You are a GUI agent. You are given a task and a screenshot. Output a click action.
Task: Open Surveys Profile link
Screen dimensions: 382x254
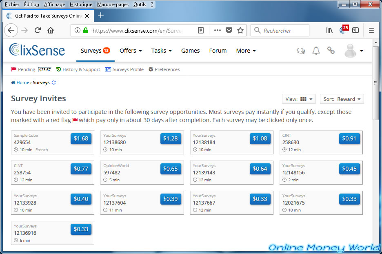pos(124,69)
